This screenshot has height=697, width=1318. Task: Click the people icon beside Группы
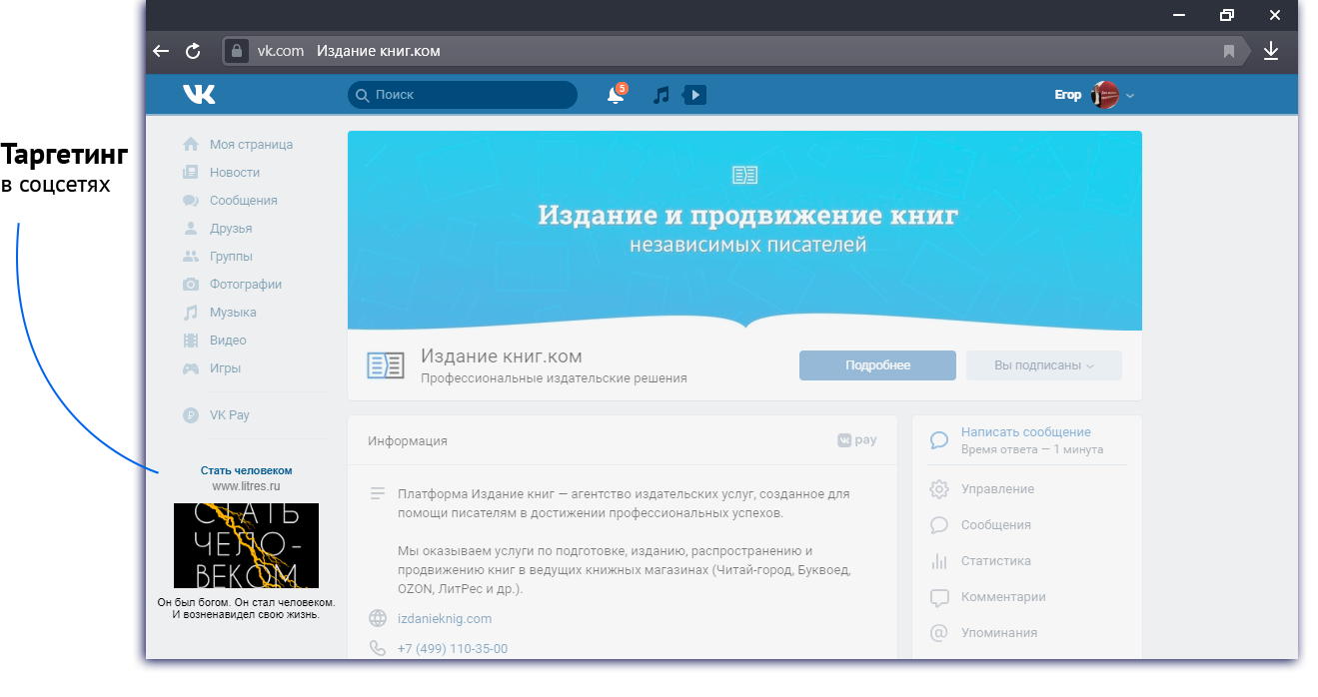(x=191, y=257)
